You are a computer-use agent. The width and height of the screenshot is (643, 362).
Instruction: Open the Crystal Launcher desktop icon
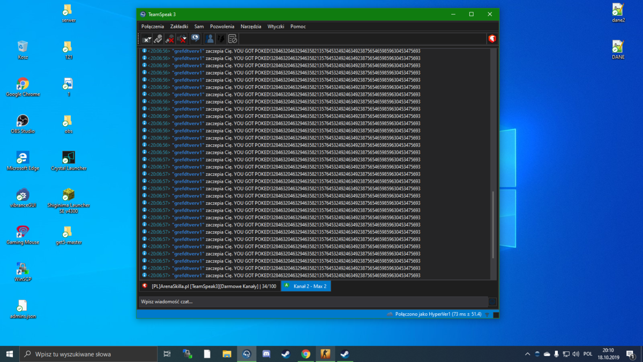point(69,160)
